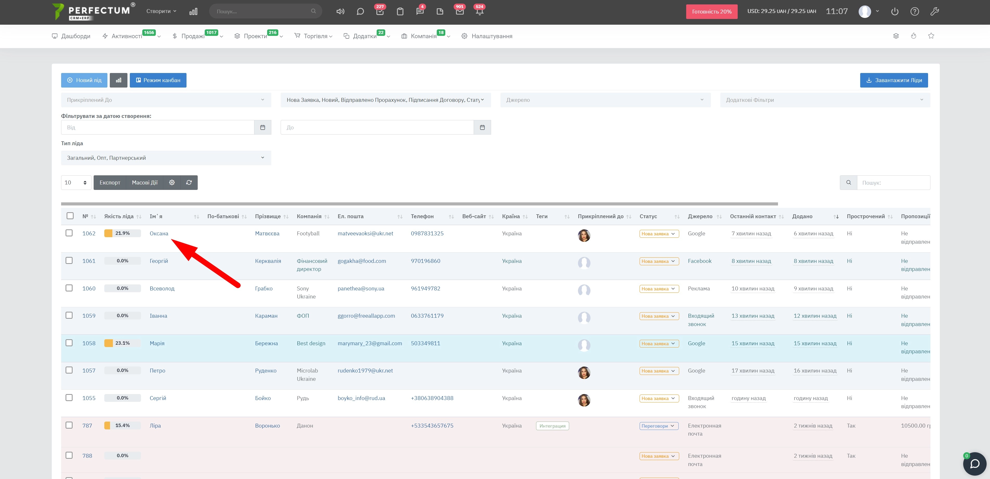Open table column settings gear
Viewport: 990px width, 479px height.
pos(172,183)
